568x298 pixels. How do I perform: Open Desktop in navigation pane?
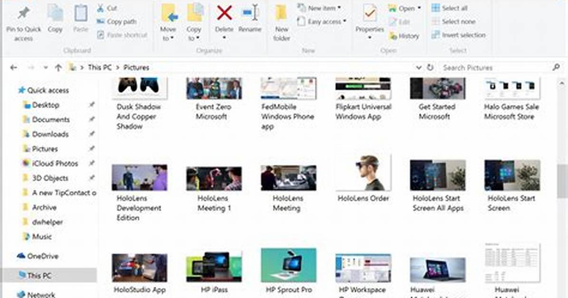pos(41,105)
